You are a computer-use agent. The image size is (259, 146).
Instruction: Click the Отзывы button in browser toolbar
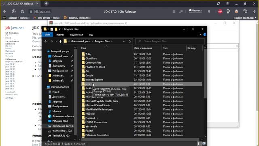195,11
